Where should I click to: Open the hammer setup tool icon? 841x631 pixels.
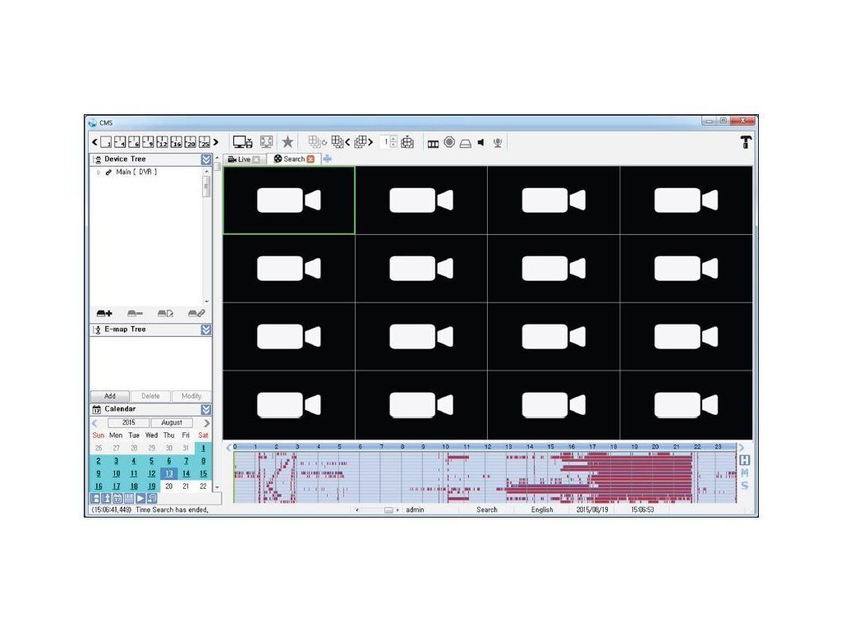(746, 142)
